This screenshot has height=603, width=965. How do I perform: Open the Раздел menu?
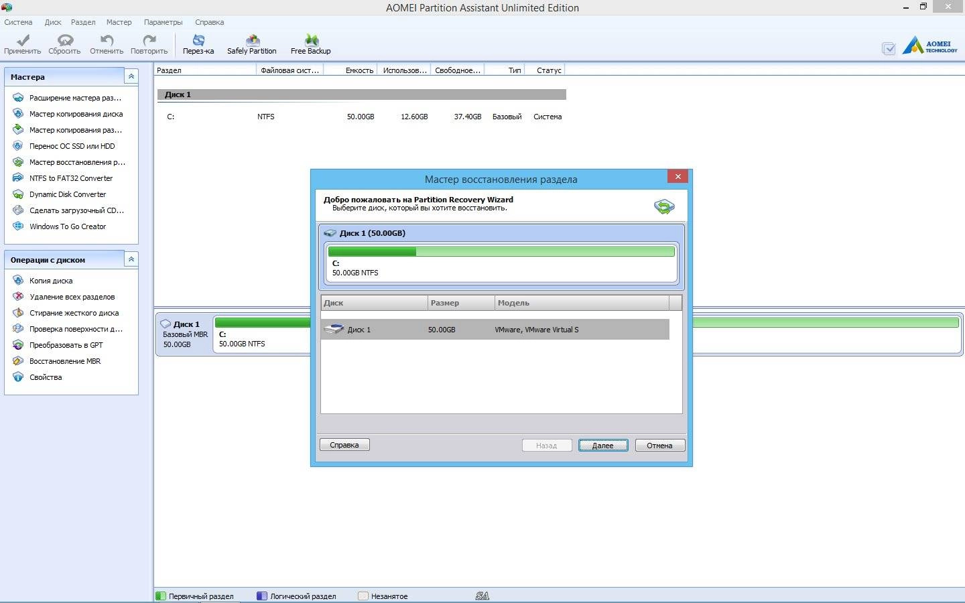click(x=83, y=22)
